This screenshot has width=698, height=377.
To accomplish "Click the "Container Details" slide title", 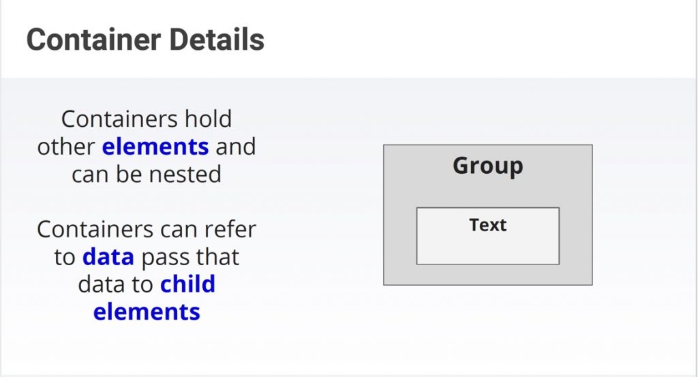I will pyautogui.click(x=146, y=40).
